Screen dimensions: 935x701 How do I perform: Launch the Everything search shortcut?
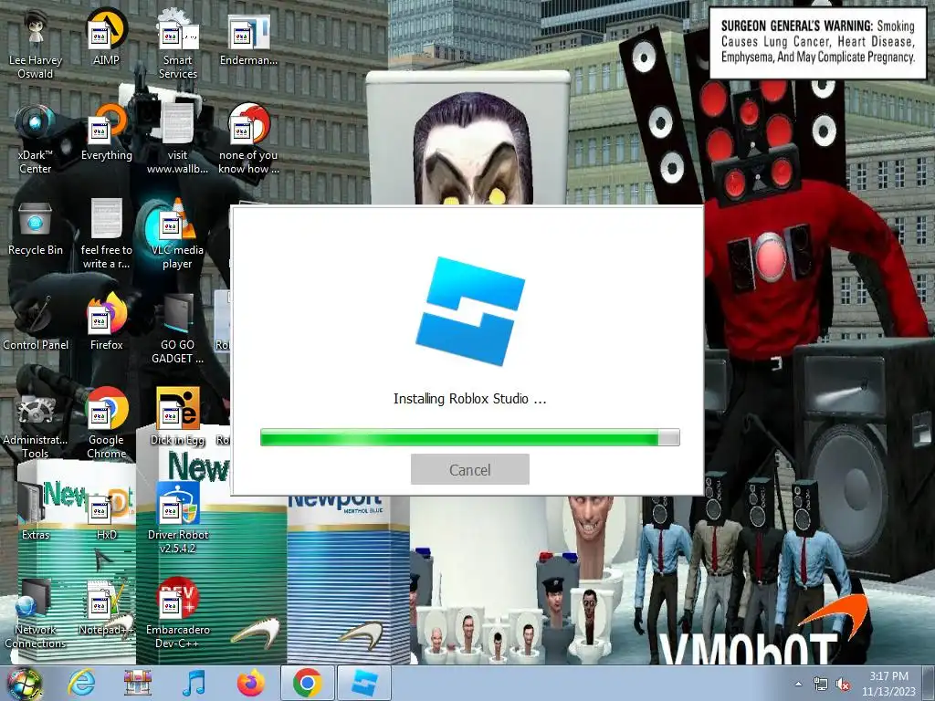[x=106, y=132]
